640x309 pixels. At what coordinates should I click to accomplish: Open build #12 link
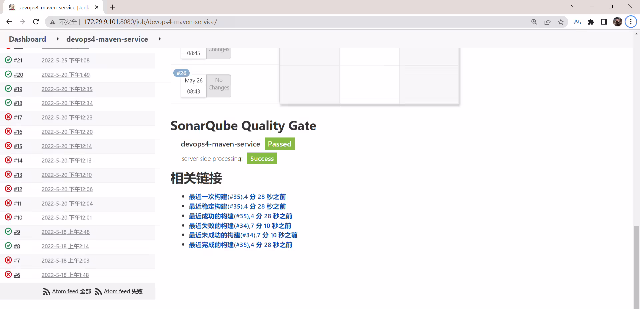click(x=18, y=189)
